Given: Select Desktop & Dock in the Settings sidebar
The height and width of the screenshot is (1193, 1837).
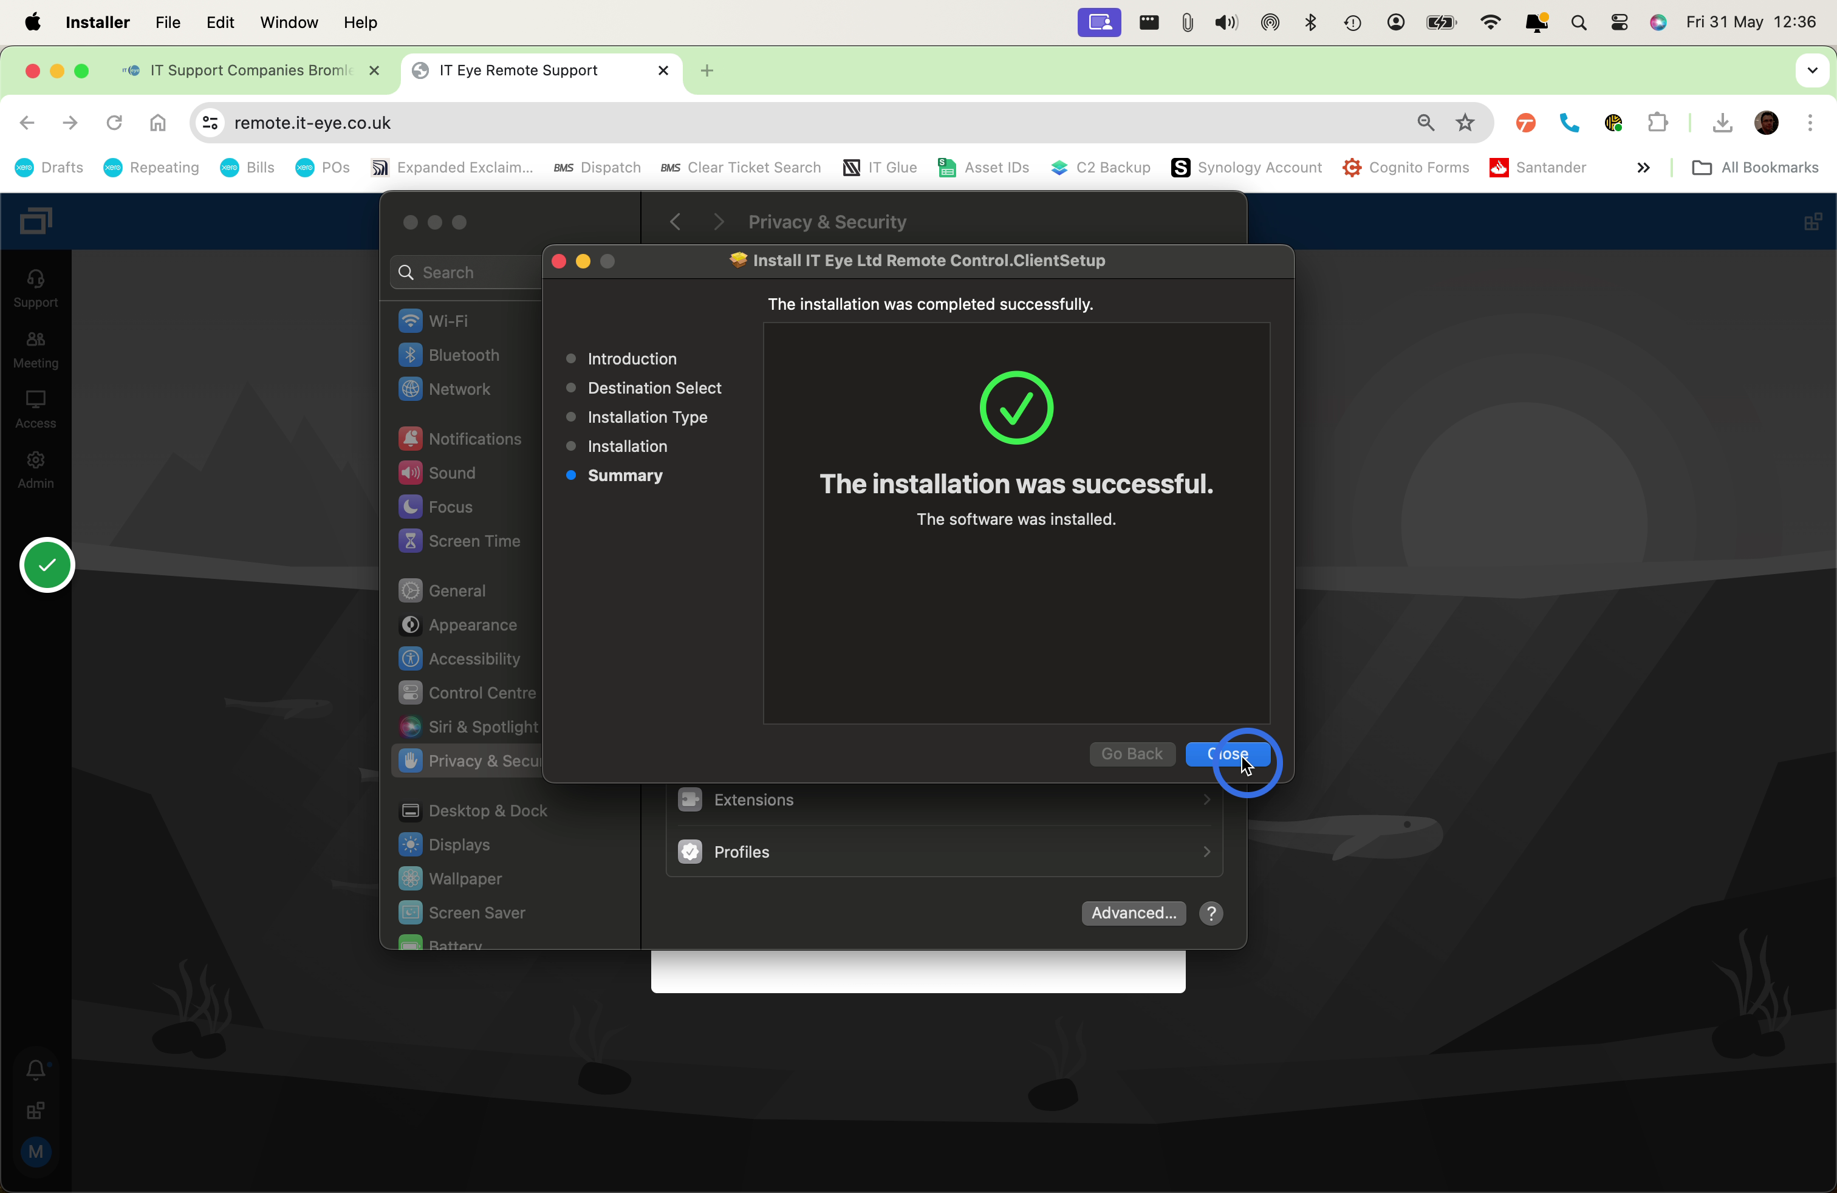Looking at the screenshot, I should (x=473, y=810).
